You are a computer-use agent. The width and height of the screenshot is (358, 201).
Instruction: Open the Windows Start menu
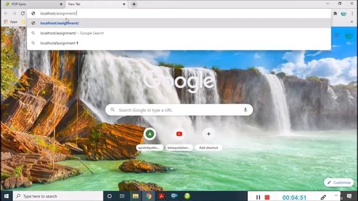[x=6, y=196]
